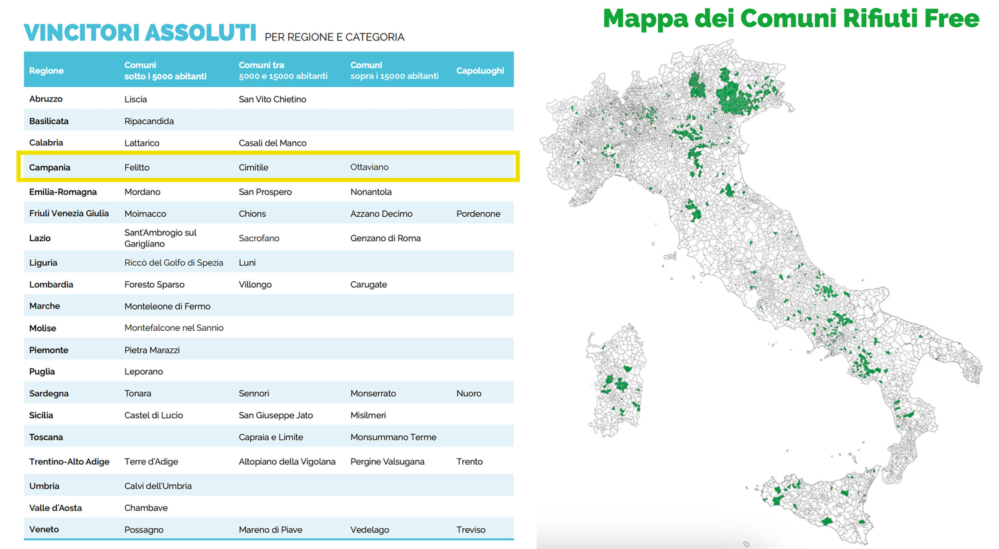Click the 'Mappa dei Comuni Rifiuti Free' title
Screen dimensions: 999x549
tap(791, 19)
